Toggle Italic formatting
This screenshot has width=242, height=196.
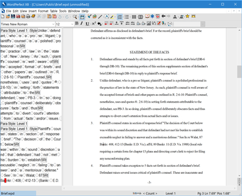point(82,23)
